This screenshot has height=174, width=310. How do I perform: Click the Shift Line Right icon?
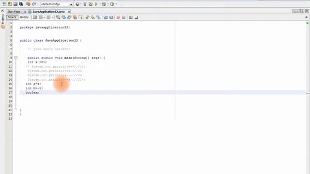[111, 17]
